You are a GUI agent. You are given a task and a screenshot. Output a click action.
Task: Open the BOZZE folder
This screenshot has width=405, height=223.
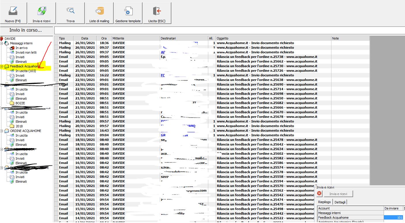pyautogui.click(x=20, y=103)
